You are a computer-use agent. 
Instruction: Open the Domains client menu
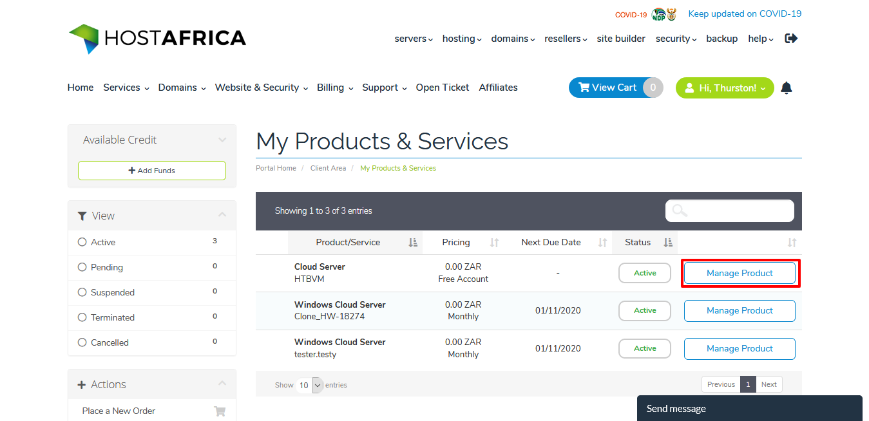182,88
